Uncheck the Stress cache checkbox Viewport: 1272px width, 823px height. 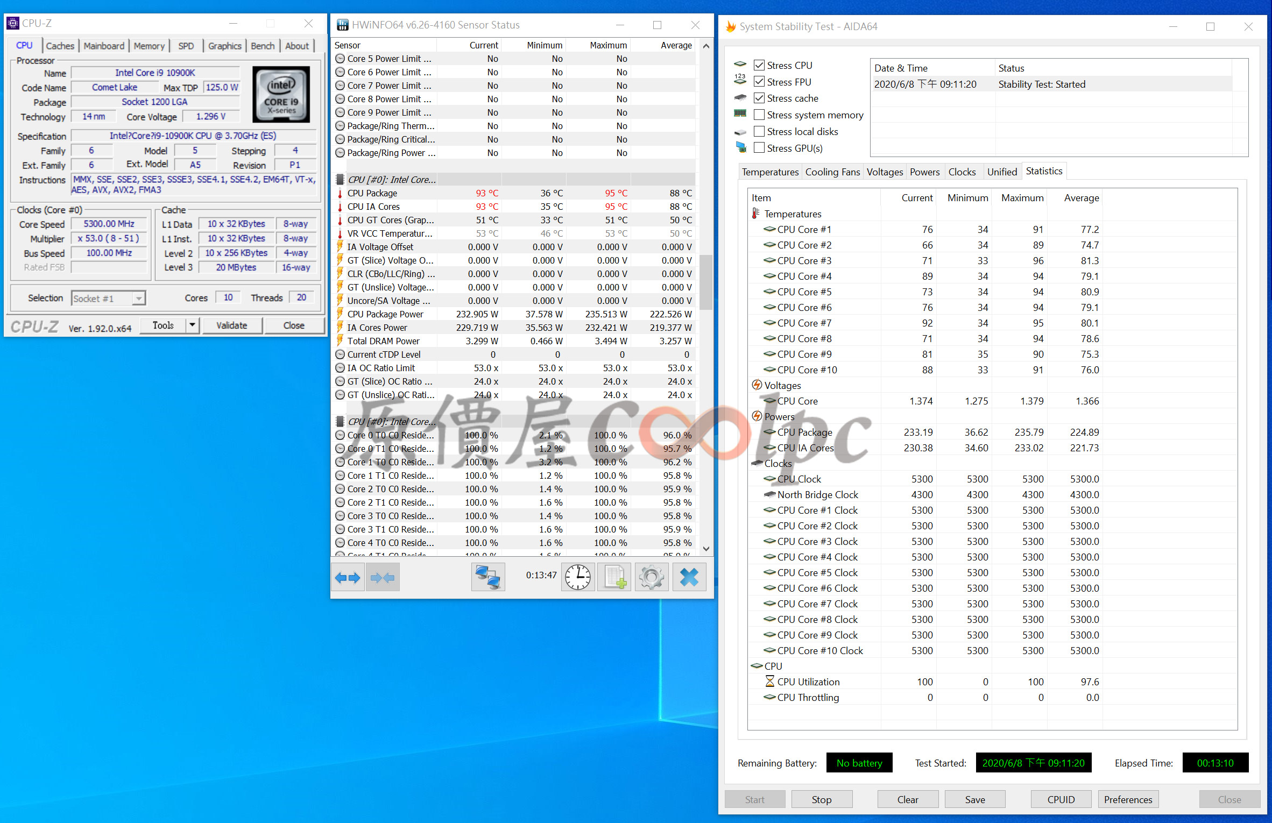[x=759, y=98]
